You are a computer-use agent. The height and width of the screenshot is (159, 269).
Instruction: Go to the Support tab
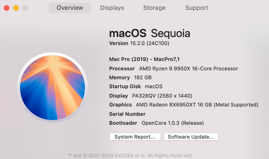pyautogui.click(x=197, y=8)
